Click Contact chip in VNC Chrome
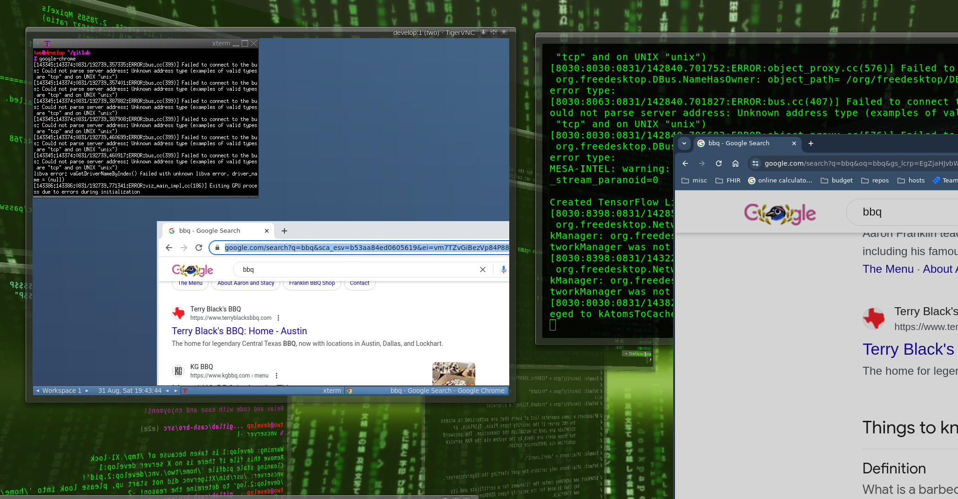This screenshot has height=499, width=958. tap(359, 283)
